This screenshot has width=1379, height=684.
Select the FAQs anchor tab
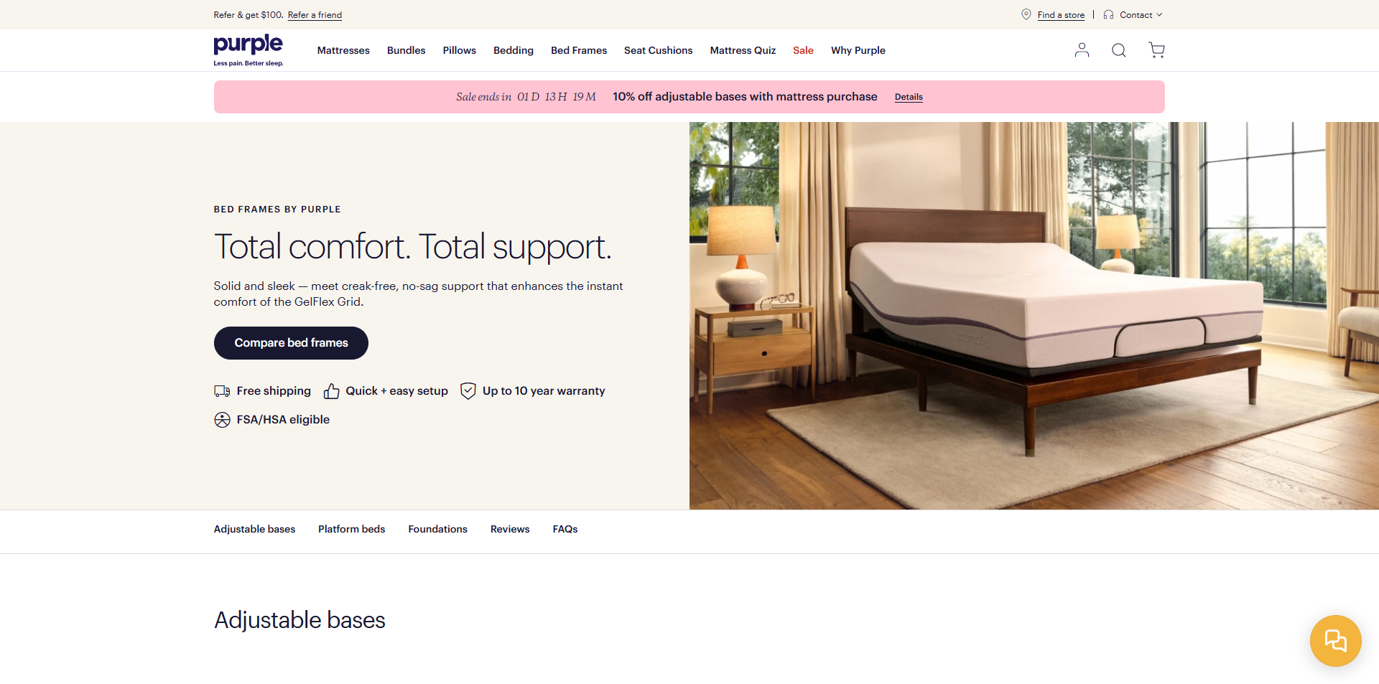[565, 529]
